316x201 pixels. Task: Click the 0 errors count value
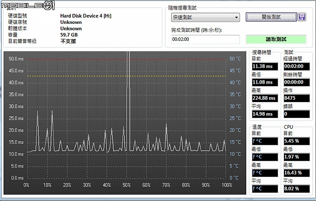pos(296,114)
